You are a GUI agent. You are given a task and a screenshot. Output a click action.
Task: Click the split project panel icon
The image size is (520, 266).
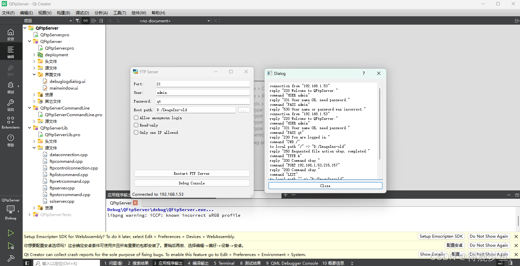[94, 21]
